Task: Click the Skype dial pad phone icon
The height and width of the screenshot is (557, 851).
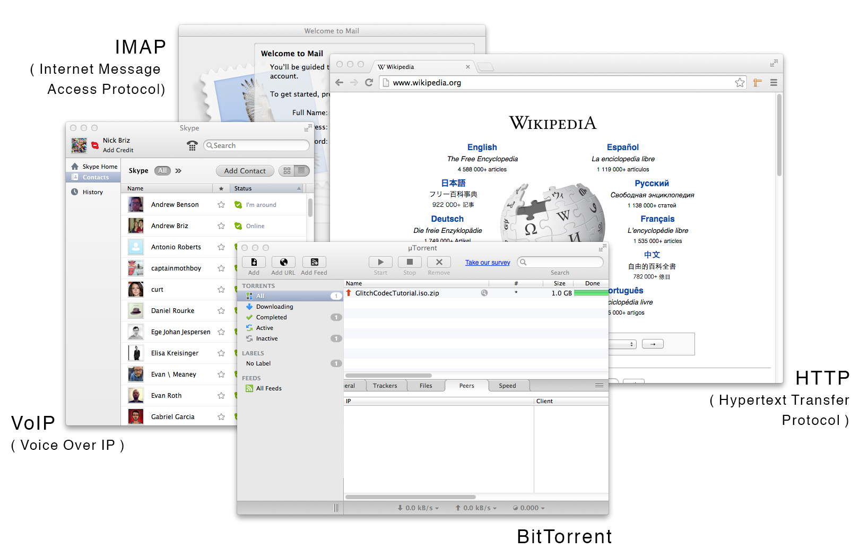Action: [x=192, y=145]
